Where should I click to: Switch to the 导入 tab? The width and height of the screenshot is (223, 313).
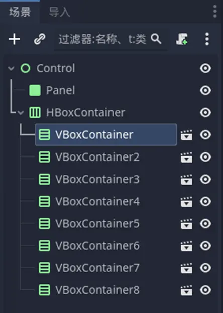(59, 12)
